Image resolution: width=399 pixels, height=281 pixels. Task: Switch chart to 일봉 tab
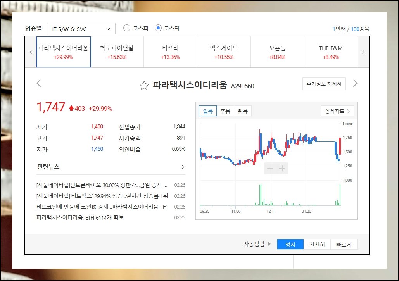[208, 111]
